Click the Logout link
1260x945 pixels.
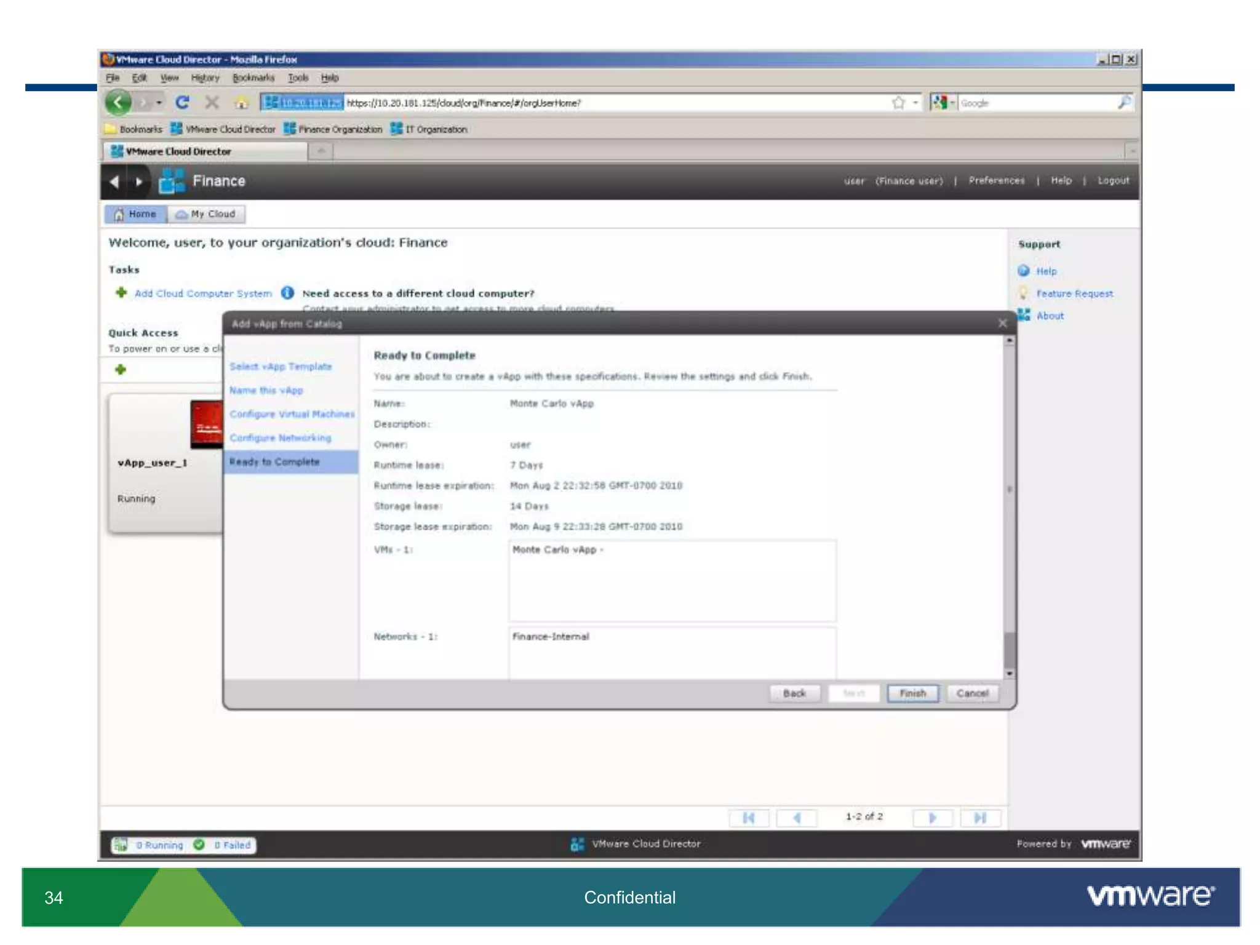(x=1114, y=180)
